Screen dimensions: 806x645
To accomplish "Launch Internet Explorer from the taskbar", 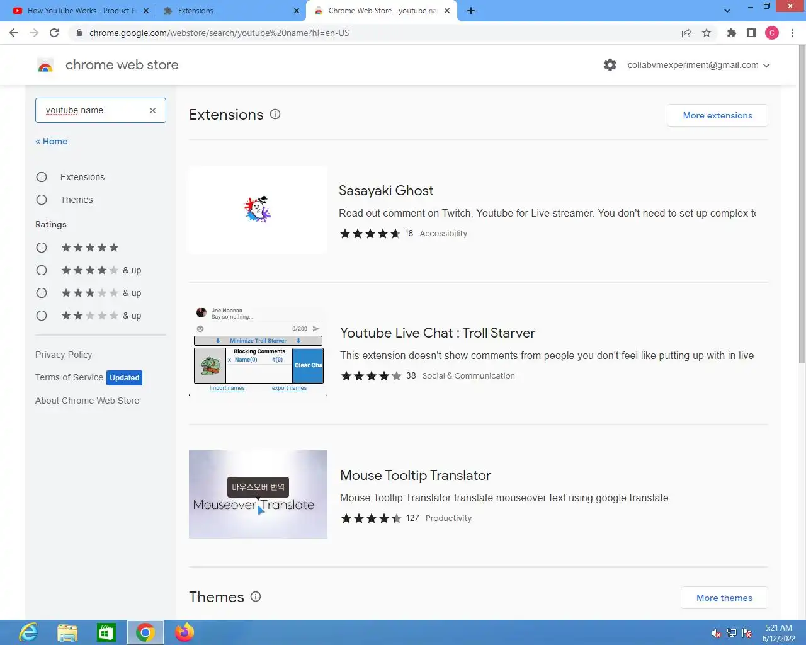I will click(28, 632).
